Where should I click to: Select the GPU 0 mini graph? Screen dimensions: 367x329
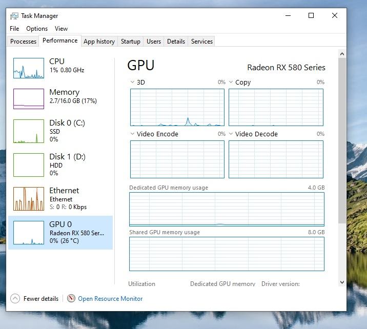tap(29, 233)
